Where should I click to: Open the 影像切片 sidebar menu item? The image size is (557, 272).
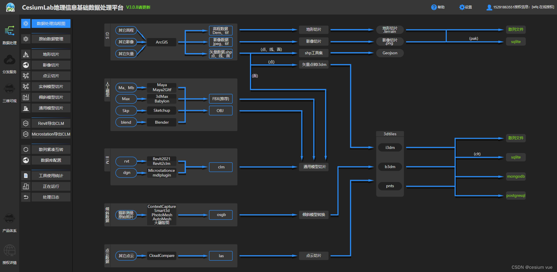click(x=51, y=65)
